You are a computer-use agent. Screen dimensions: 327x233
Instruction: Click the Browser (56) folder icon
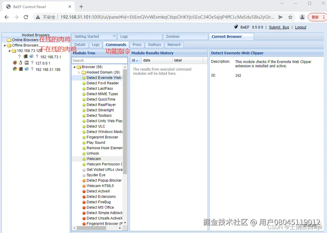coord(79,67)
